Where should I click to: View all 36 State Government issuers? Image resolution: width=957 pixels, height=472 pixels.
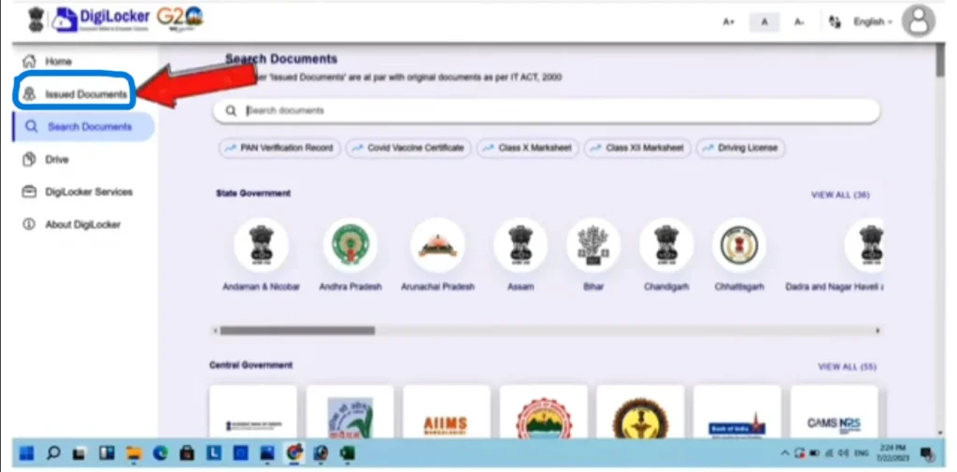click(840, 194)
